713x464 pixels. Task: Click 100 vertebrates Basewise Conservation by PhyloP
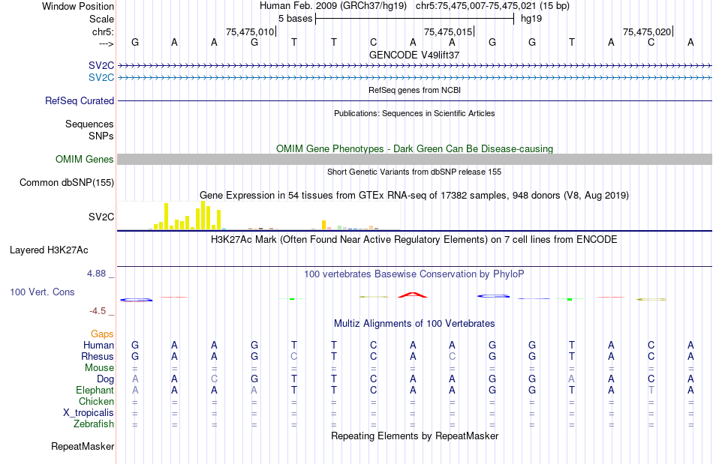(414, 274)
